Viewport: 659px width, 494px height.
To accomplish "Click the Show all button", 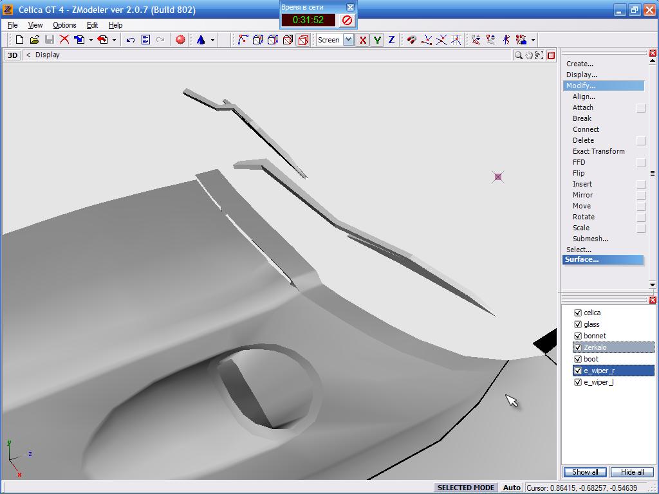I will 585,472.
